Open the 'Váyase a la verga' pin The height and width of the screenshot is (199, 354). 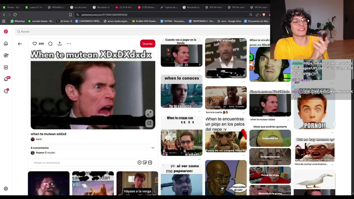pyautogui.click(x=137, y=183)
